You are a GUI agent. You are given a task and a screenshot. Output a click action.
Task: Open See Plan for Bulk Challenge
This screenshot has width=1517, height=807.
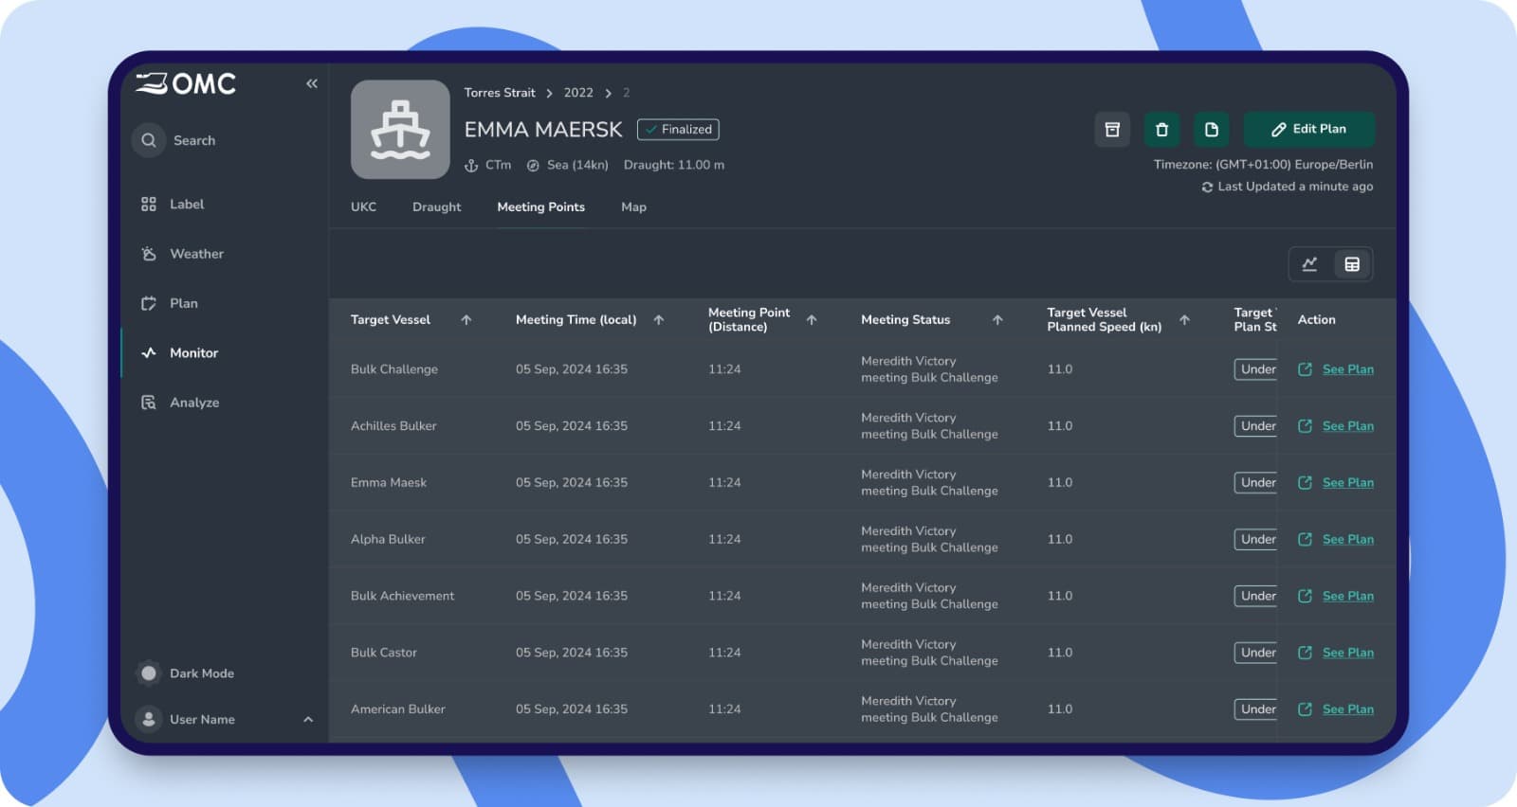point(1348,369)
